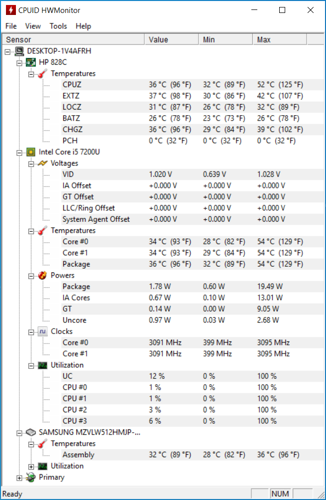Click the Intel Core i5 7200U processor icon

pyautogui.click(x=31, y=152)
